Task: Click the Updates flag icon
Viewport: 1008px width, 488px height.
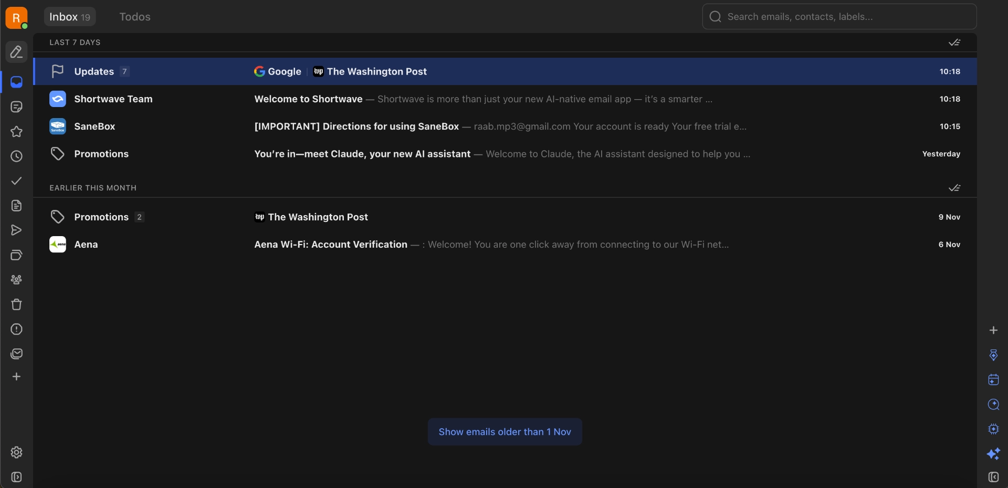Action: point(58,71)
